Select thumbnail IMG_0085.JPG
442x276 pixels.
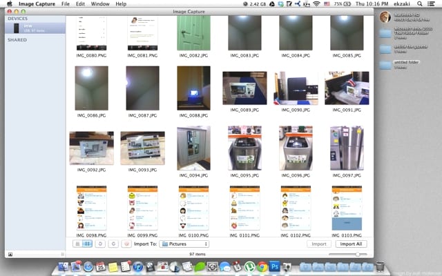click(x=347, y=33)
